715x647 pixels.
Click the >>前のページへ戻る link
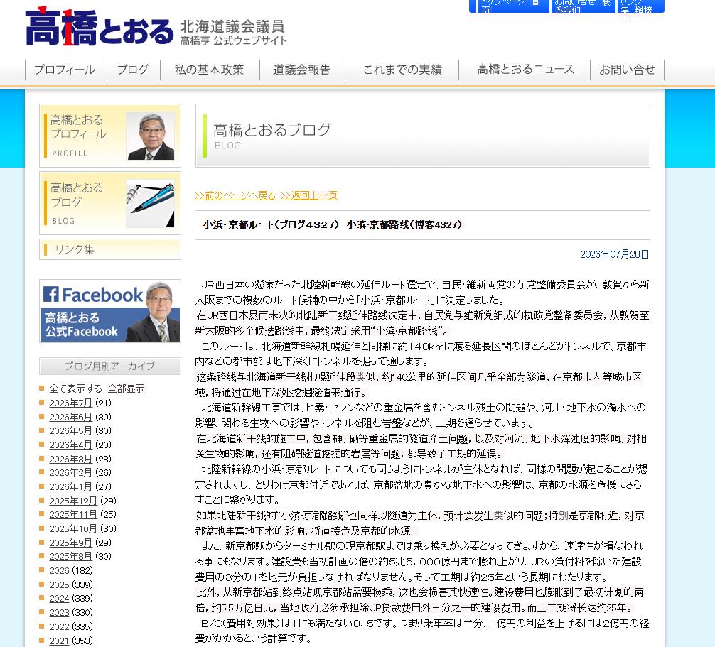235,195
